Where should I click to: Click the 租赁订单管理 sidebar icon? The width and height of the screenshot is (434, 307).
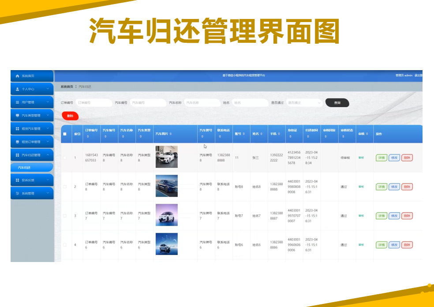[18, 142]
